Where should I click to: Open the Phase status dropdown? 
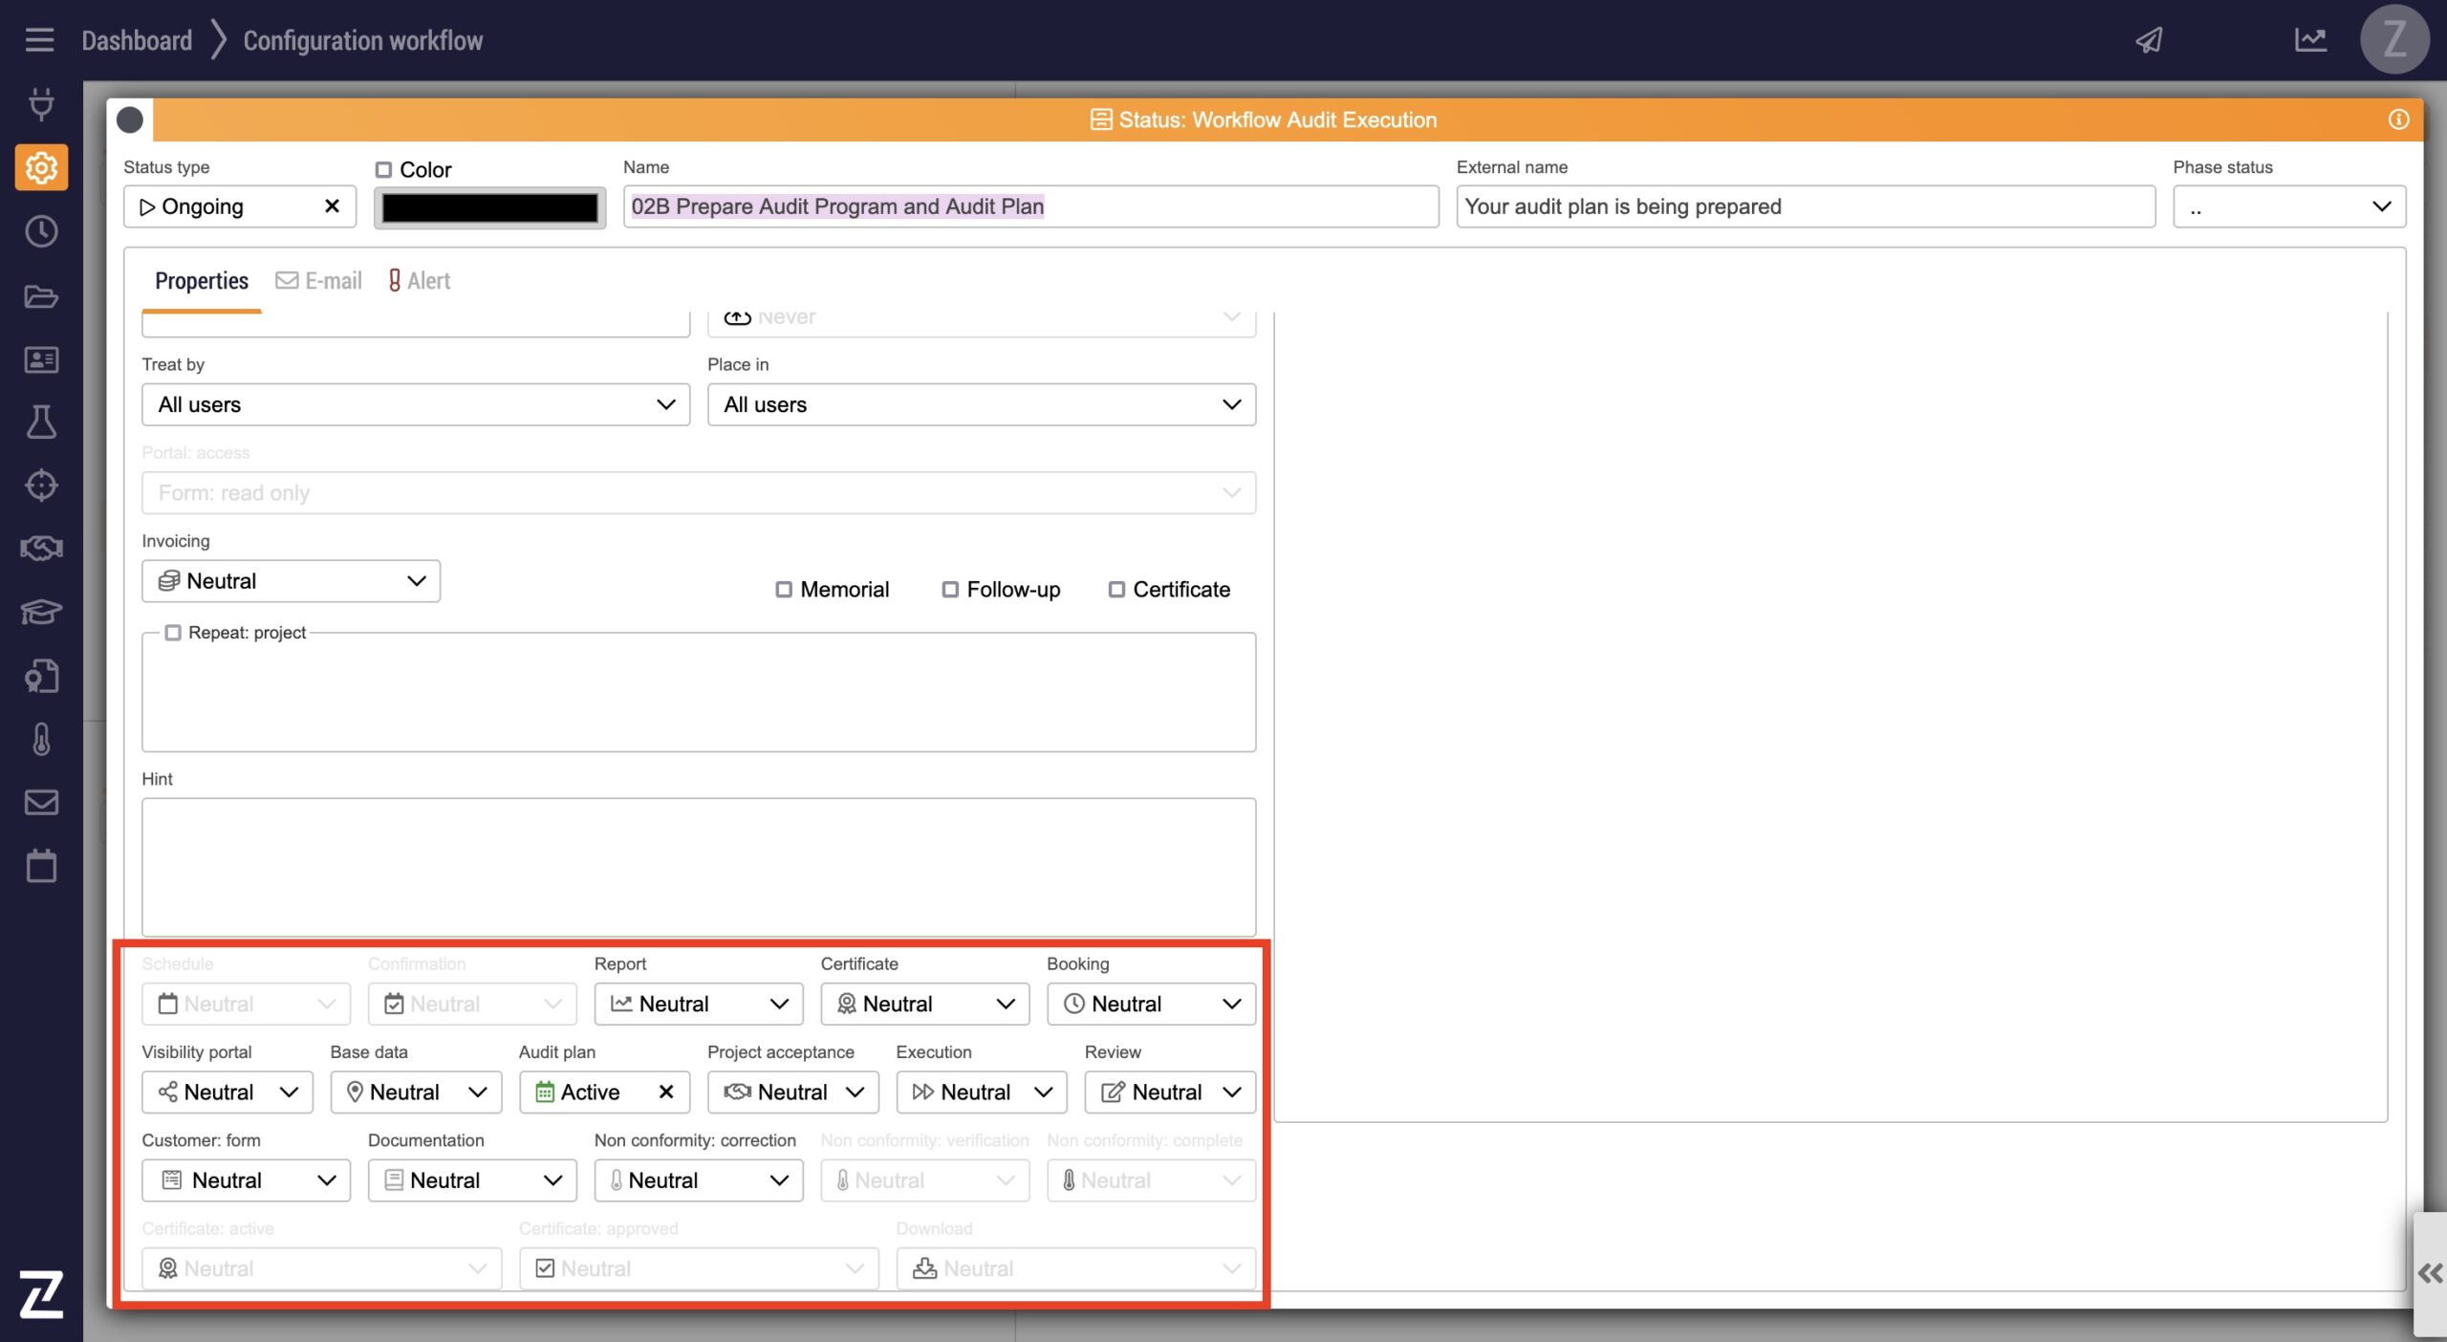point(2288,207)
